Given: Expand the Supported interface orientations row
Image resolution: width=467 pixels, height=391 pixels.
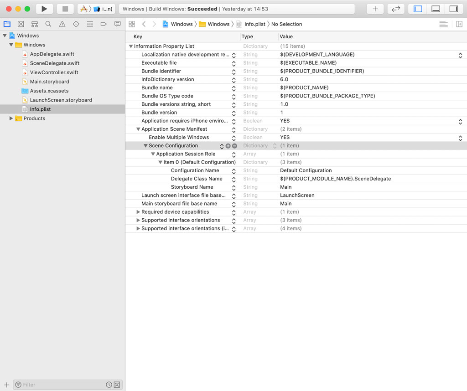Looking at the screenshot, I should pyautogui.click(x=137, y=220).
